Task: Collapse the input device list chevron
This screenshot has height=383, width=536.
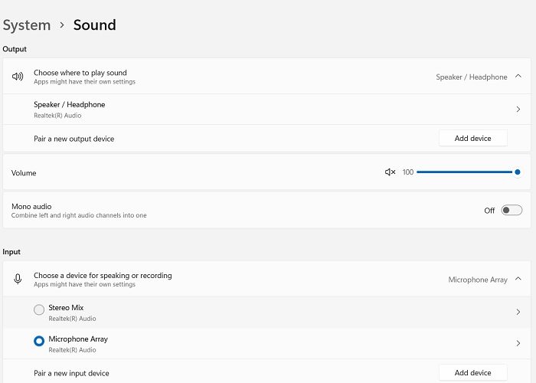Action: click(x=518, y=280)
